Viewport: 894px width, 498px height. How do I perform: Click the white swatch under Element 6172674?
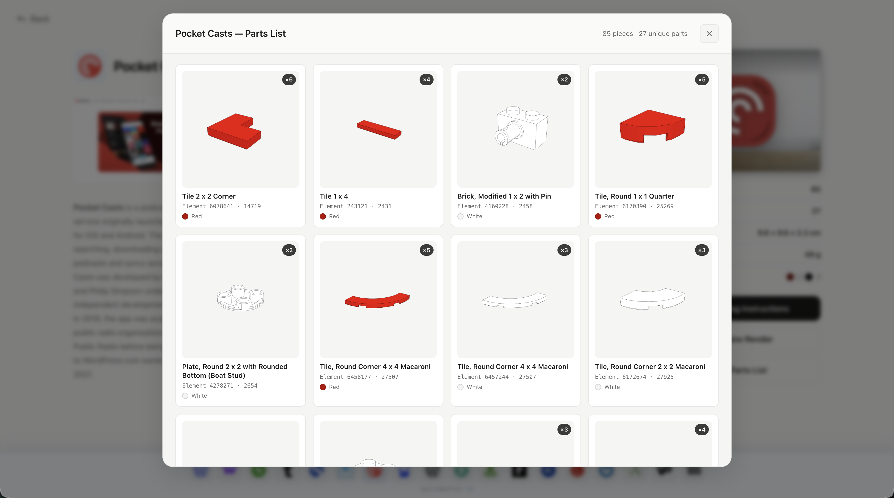(598, 387)
